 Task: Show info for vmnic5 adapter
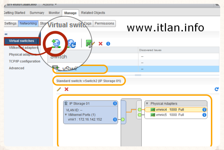(x=204, y=115)
